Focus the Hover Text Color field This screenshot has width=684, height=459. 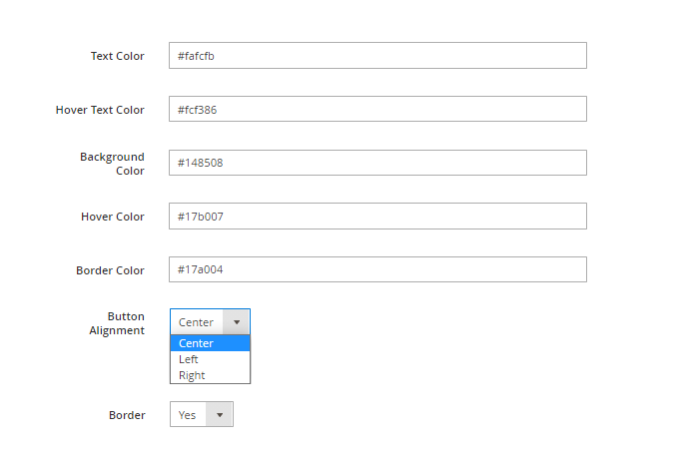tap(377, 110)
